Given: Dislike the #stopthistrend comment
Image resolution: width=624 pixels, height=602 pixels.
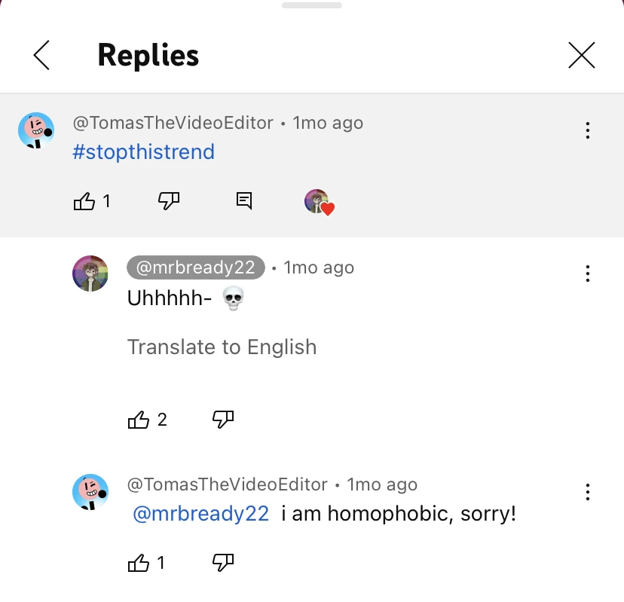Looking at the screenshot, I should (x=167, y=201).
